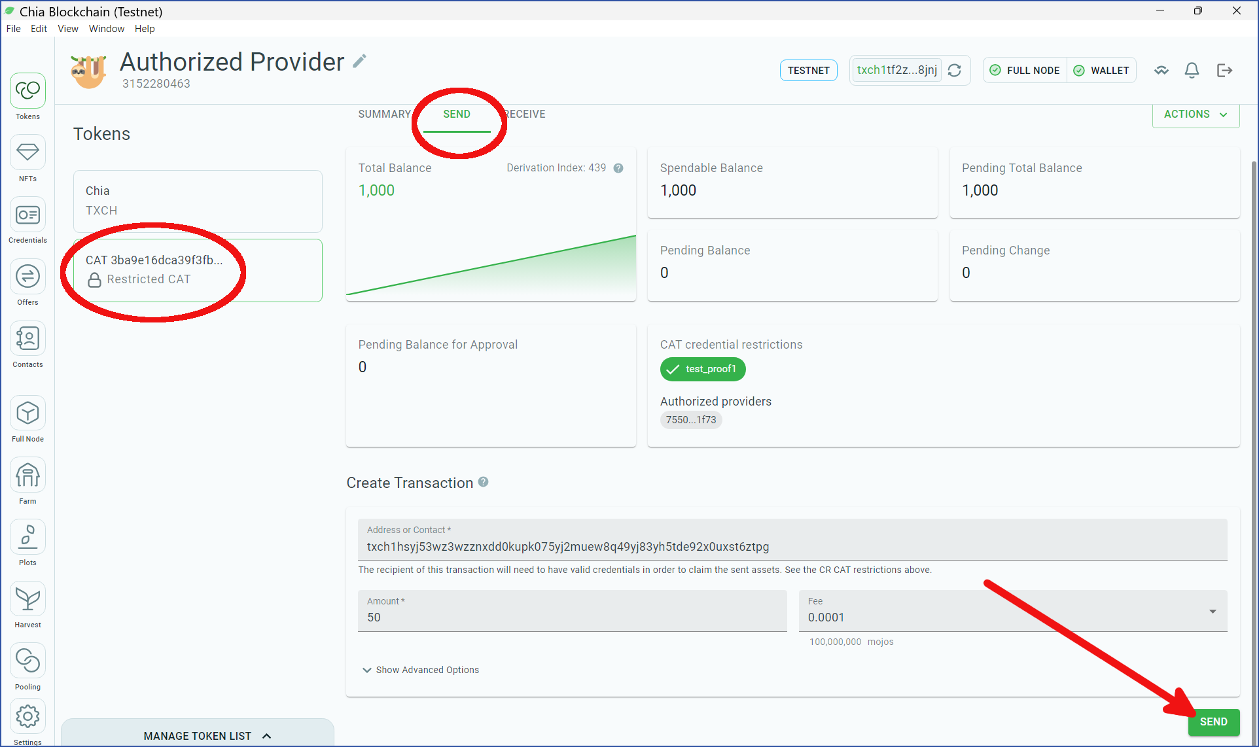Click the 100,000,000 mojos text
This screenshot has width=1259, height=747.
pos(851,642)
